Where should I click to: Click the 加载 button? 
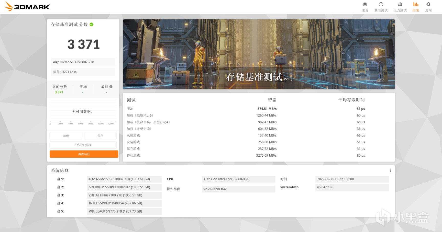66,136
